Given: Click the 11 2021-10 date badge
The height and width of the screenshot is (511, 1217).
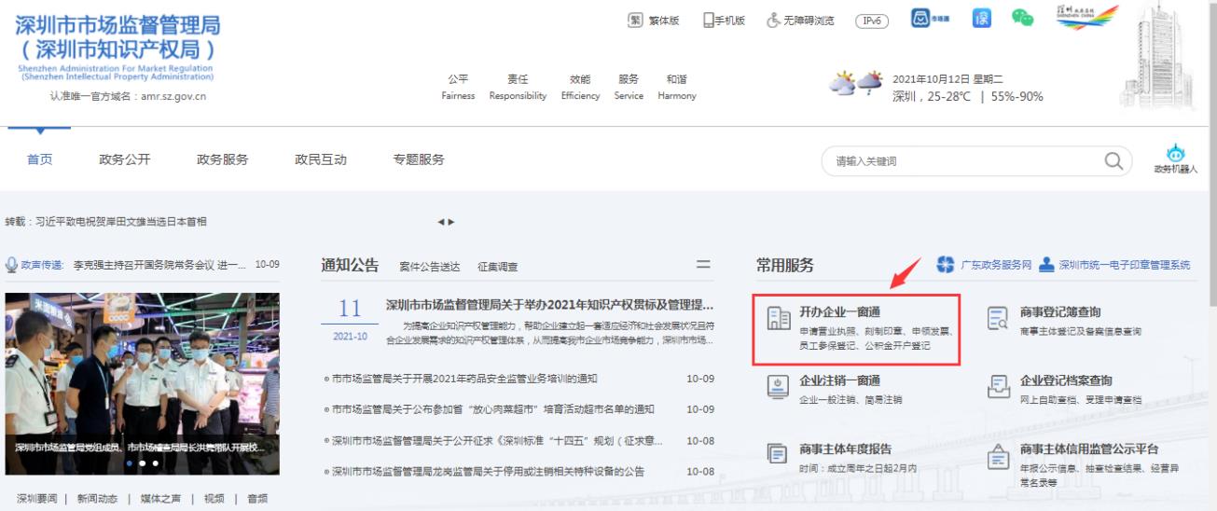Looking at the screenshot, I should [350, 322].
